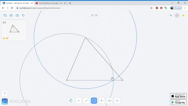Open the yellow hexagon hint icon
The width and height of the screenshot is (188, 106).
coord(183,15)
